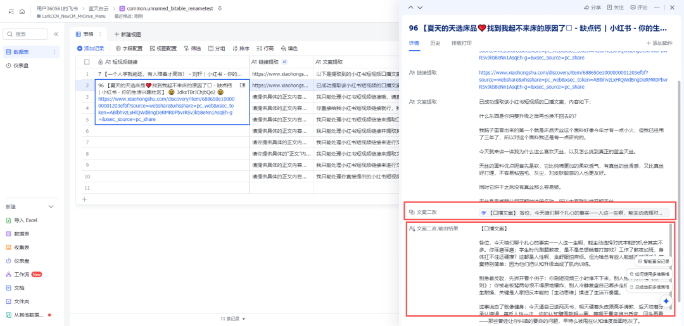Viewport: 684px width, 326px height.
Task: Click the 字段配置 toolbar button
Action: coord(129,48)
